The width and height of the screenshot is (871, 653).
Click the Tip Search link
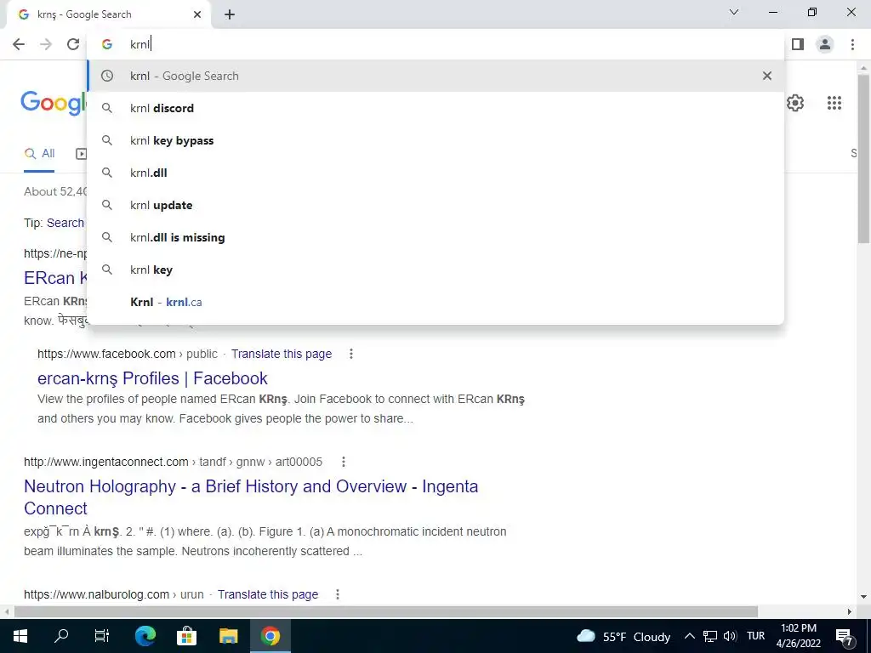coord(65,223)
